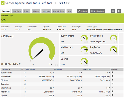124x98 pixels.
Task: Set priority to one star
Action: pos(60,3)
